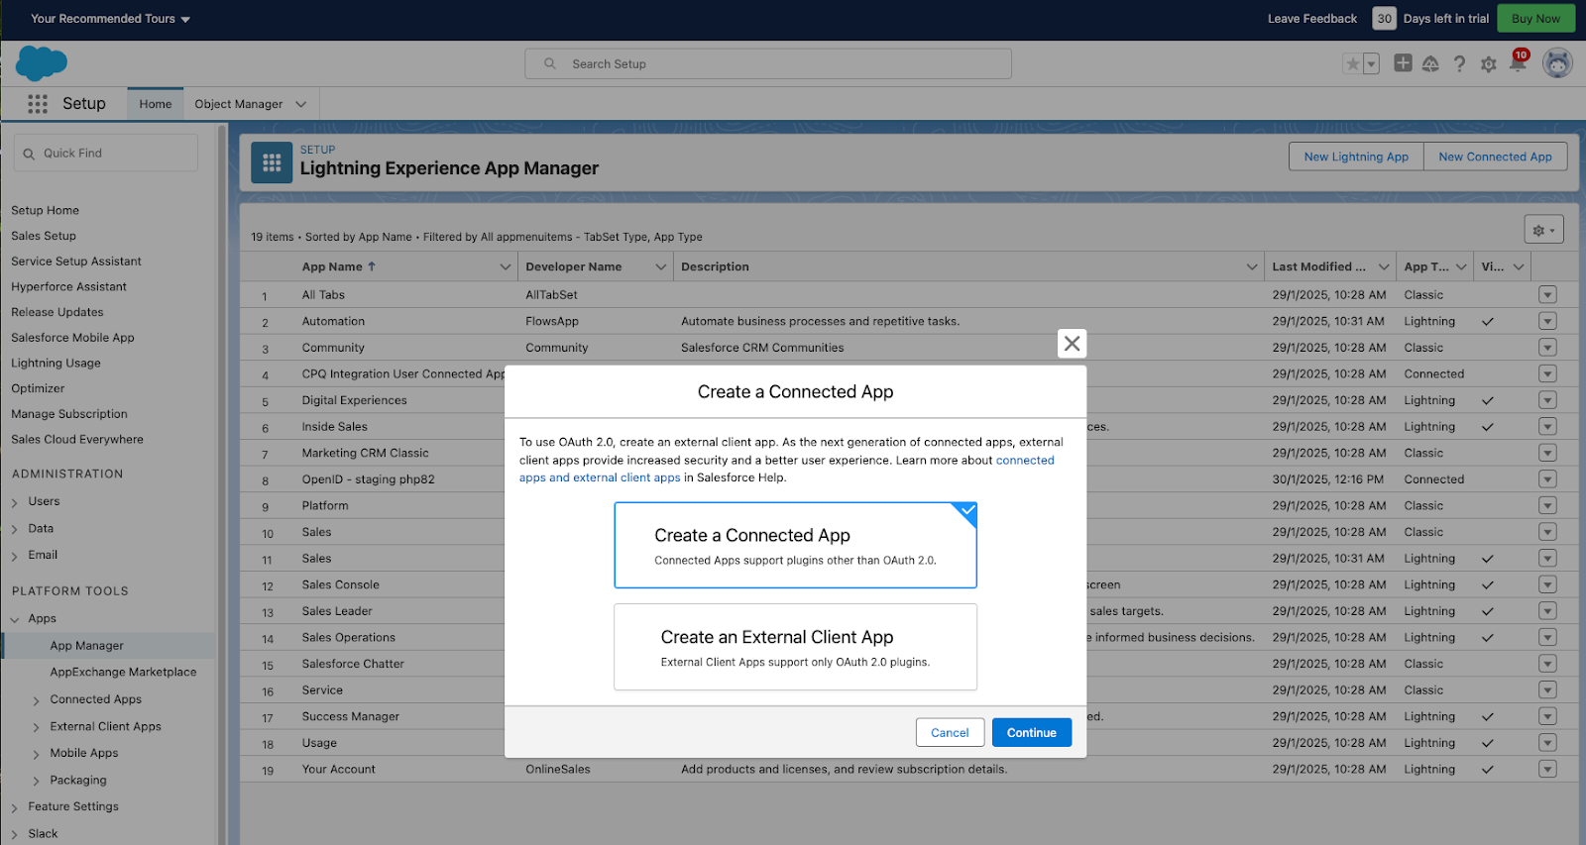The width and height of the screenshot is (1586, 845).
Task: Expand External Client Apps node
Action: click(x=37, y=727)
